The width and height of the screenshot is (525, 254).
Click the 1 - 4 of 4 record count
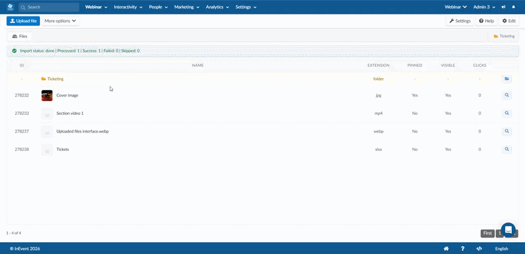[x=14, y=233]
